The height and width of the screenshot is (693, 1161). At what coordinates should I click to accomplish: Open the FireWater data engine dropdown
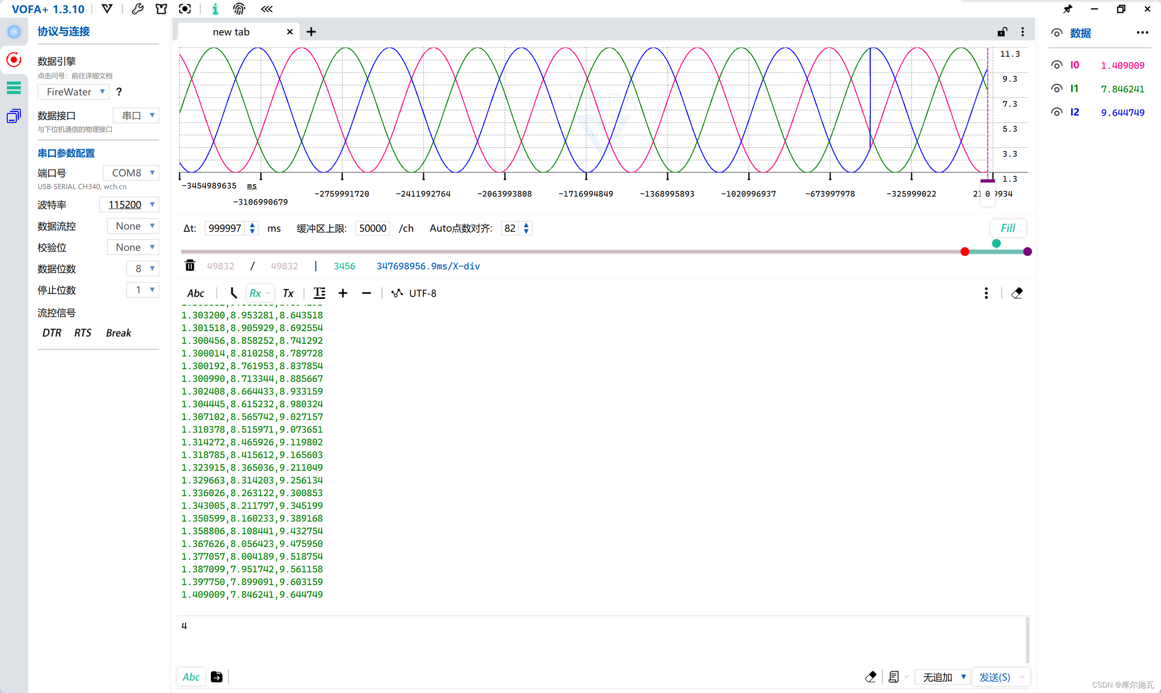[74, 92]
